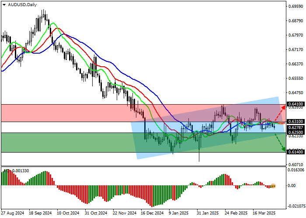Screen dimensions: 306x218
Task: Select the 0.64100 price level label
Action: [296, 104]
